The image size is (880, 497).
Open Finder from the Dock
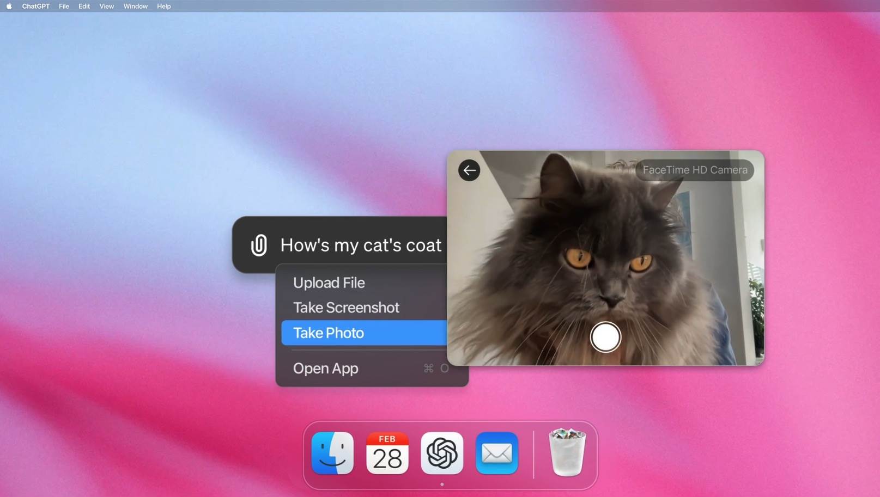coord(332,453)
